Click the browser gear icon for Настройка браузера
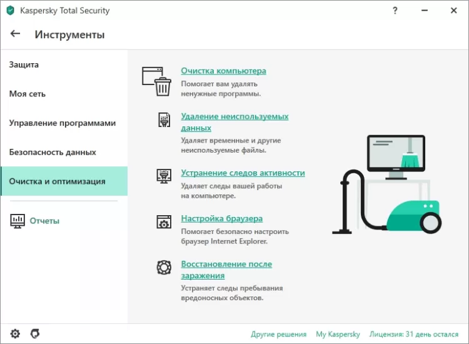Viewport: 469px width, 344px height. (x=164, y=221)
